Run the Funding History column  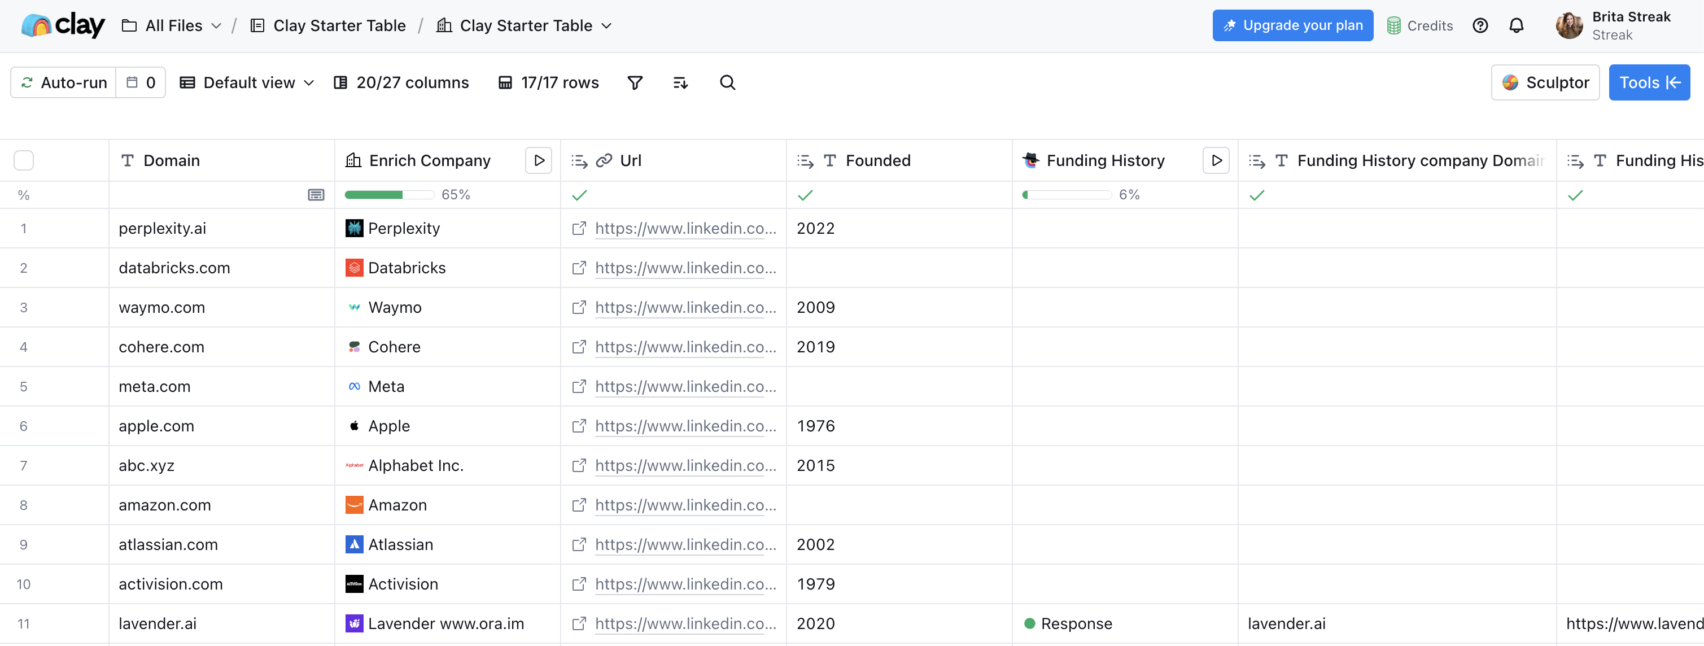(1217, 160)
